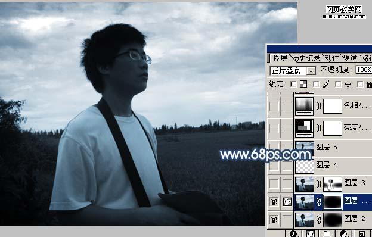
Task: Click the chain link icon on 图层 2
Action: coord(318,220)
